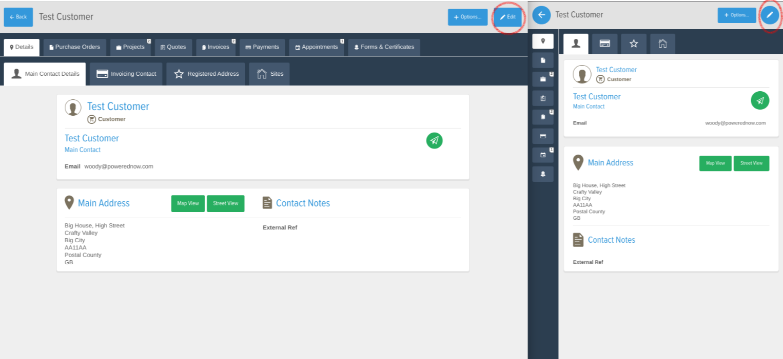Select the Appointments calendar icon in vertical sidebar
Viewport: 783px width, 359px height.
[x=543, y=155]
